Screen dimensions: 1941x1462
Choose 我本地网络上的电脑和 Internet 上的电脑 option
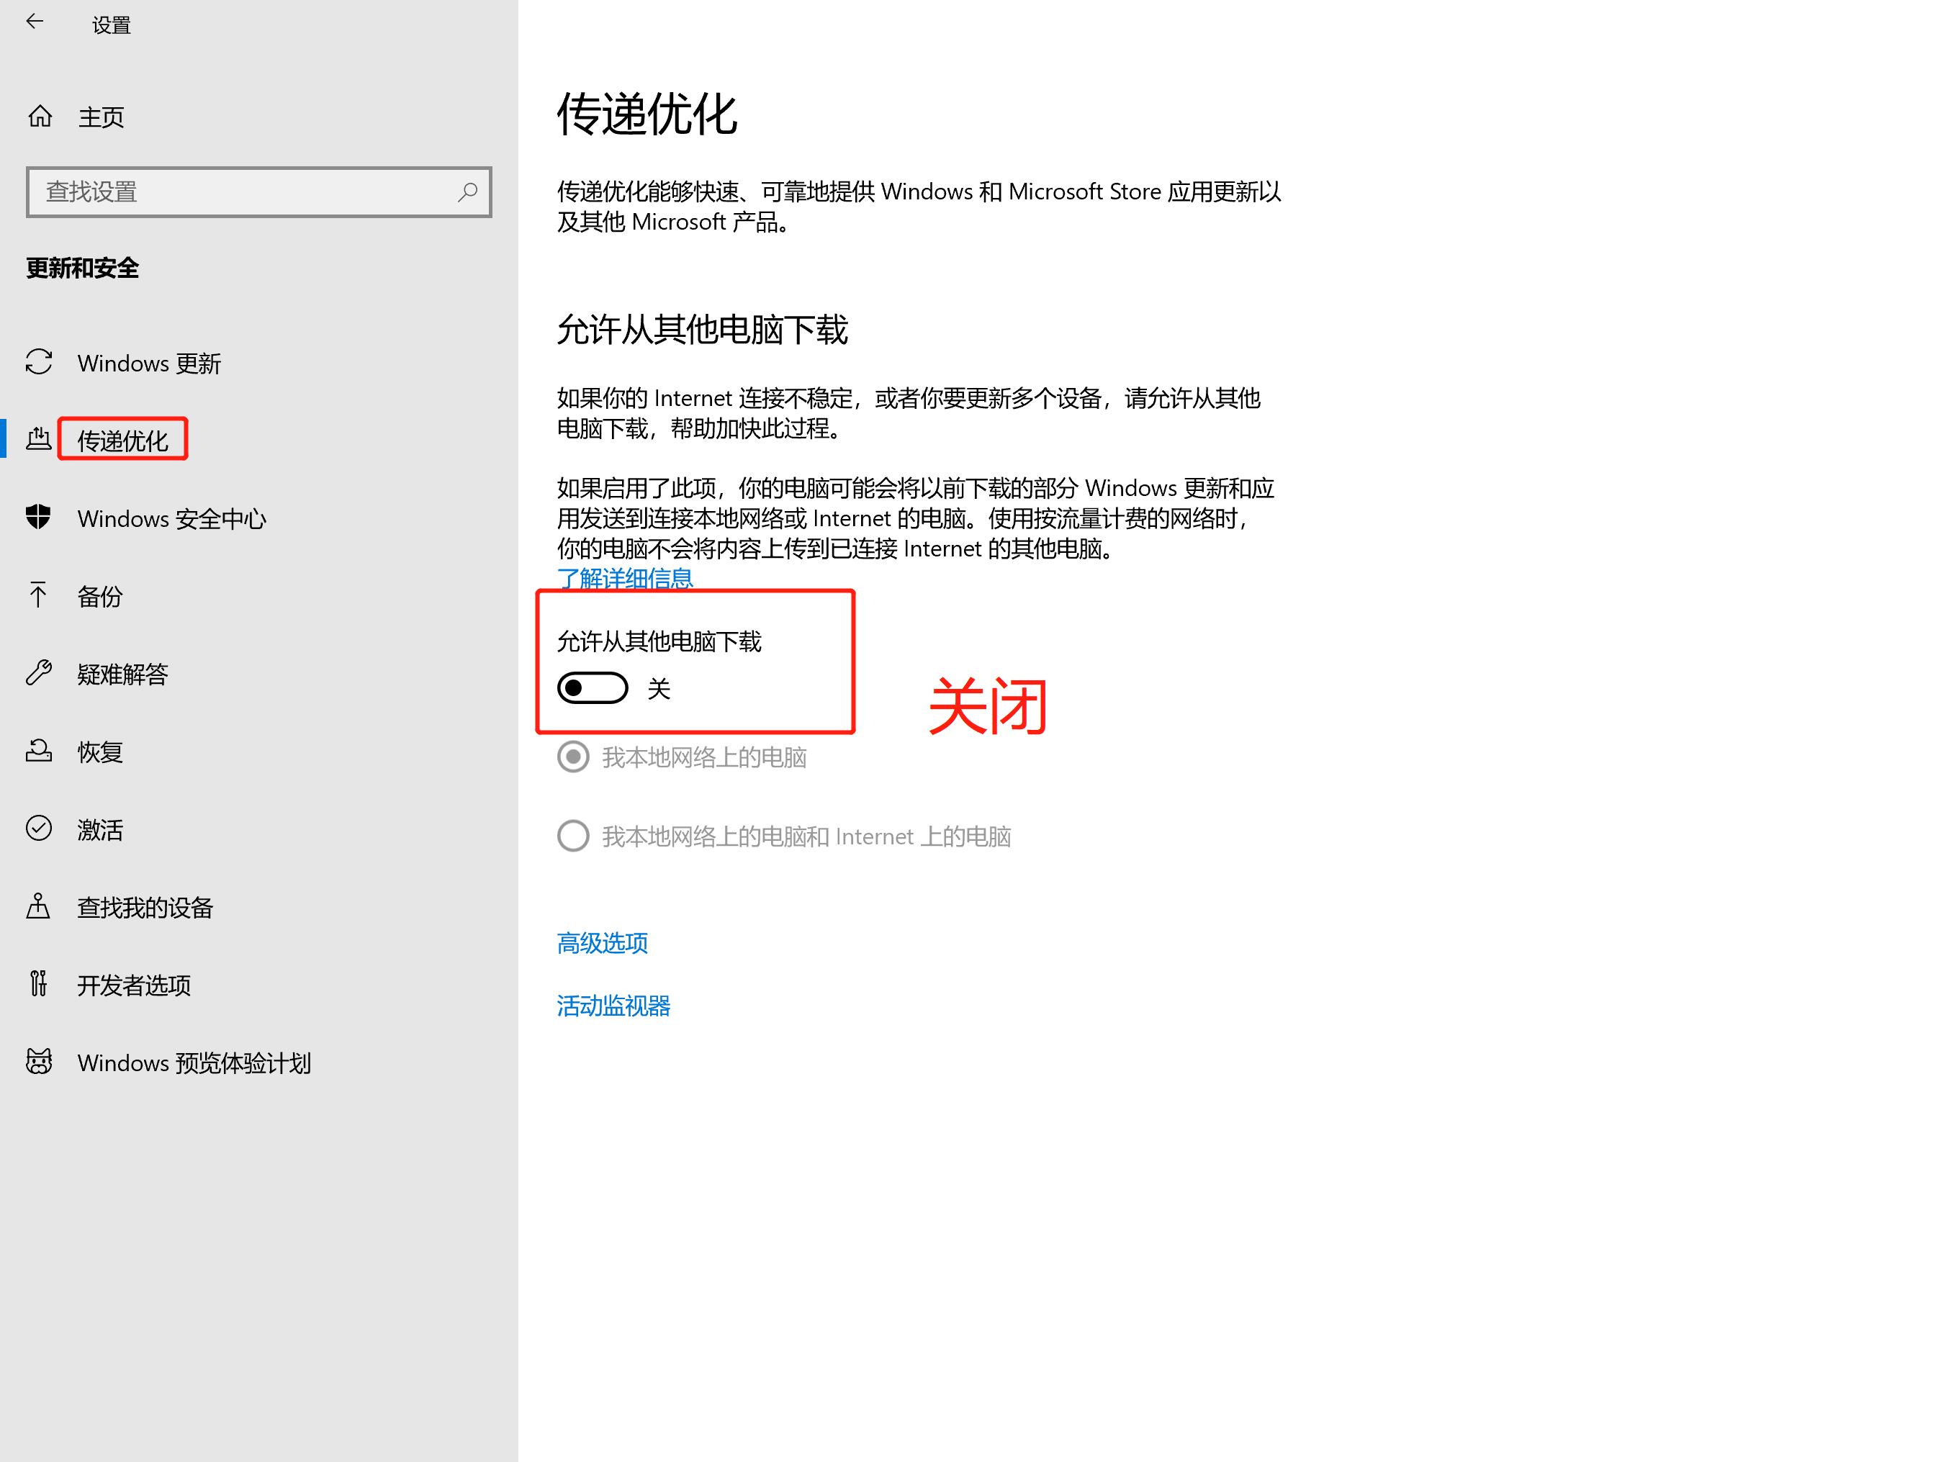(573, 836)
